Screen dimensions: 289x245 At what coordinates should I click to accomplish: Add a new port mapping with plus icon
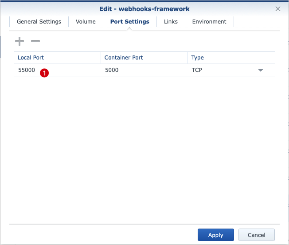pyautogui.click(x=20, y=41)
